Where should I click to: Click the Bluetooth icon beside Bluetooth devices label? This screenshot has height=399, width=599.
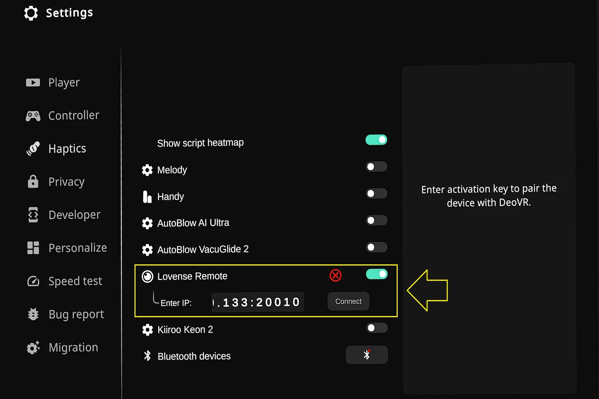(147, 356)
